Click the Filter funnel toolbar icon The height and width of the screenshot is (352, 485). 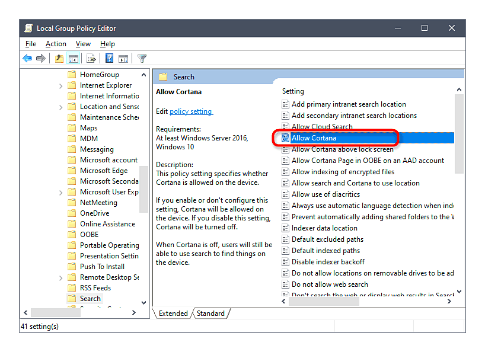pyautogui.click(x=142, y=58)
